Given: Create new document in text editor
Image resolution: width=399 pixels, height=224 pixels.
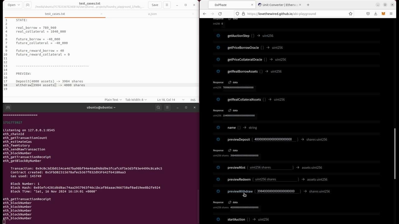Looking at the screenshot, I should tap(27, 5).
